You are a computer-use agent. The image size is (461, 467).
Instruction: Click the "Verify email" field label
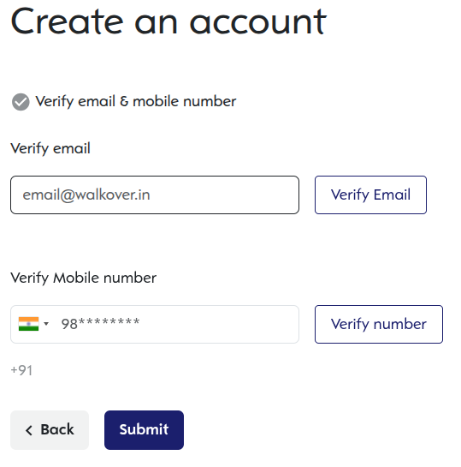click(x=50, y=148)
